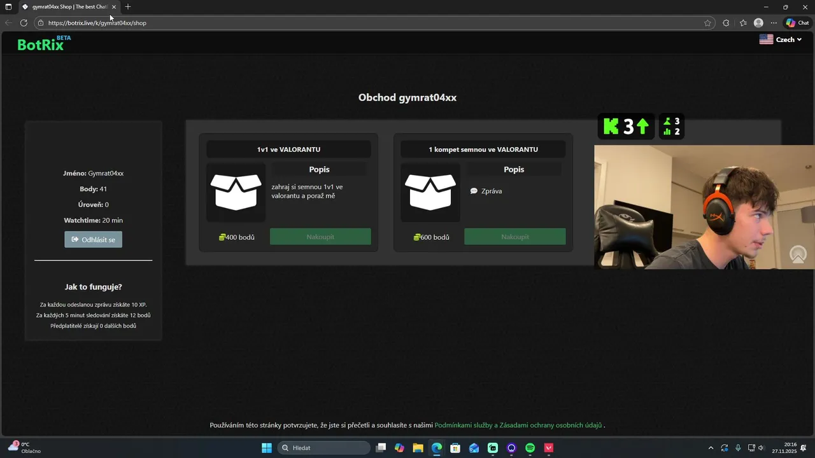Open the weather widget showing 0°C
815x458 pixels.
pos(24,448)
